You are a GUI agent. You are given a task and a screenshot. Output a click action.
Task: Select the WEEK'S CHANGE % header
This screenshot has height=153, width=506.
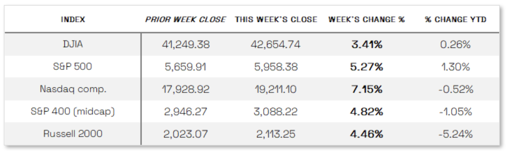pyautogui.click(x=366, y=19)
